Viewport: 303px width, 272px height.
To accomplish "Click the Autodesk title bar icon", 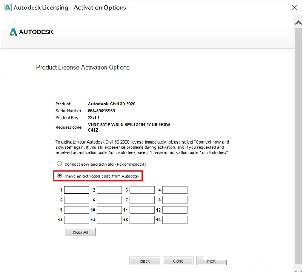I will 8,8.
